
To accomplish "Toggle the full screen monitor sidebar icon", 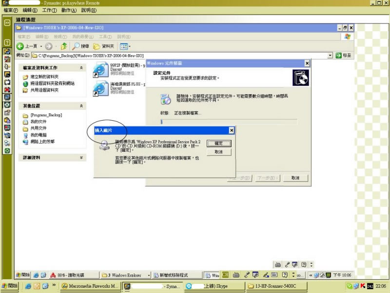I will pyautogui.click(x=7, y=97).
